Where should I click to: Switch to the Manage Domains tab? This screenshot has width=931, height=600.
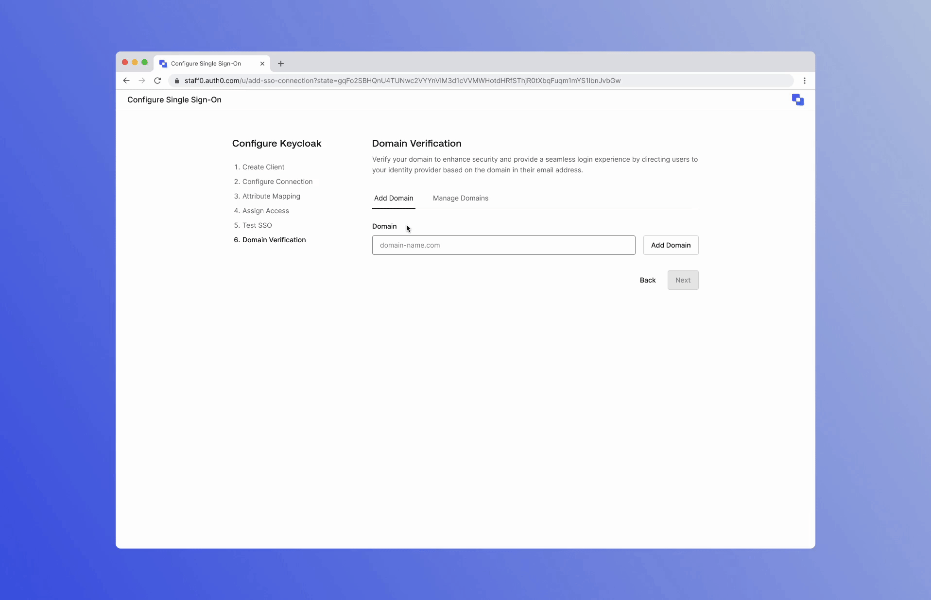coord(460,199)
